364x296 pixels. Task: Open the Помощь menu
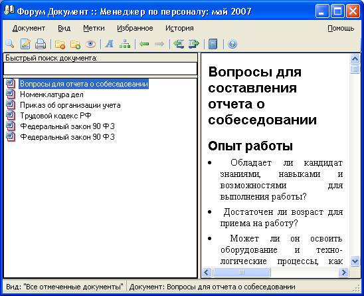click(341, 28)
